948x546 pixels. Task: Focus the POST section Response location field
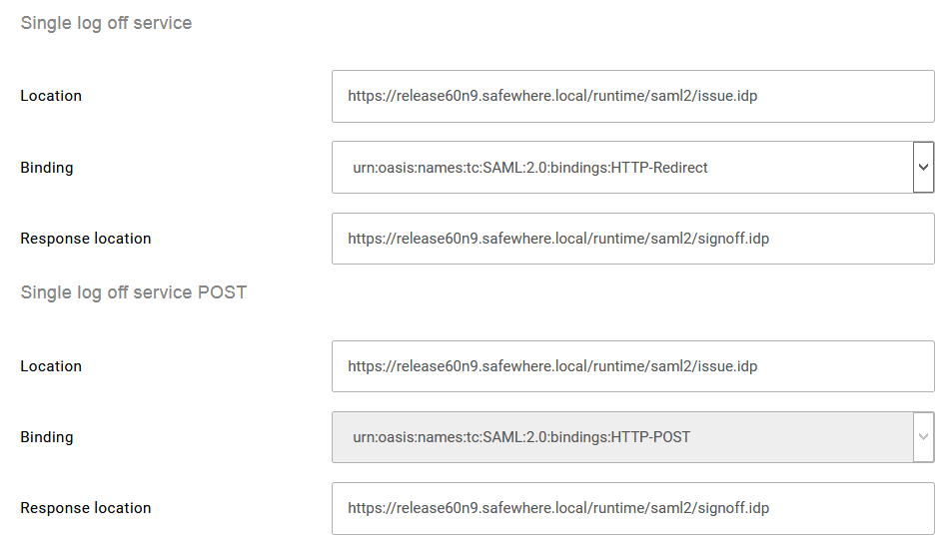click(x=632, y=508)
